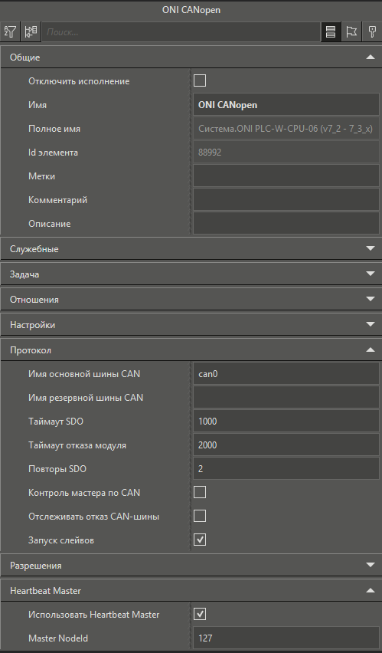Click the sort/filter funnel icon
The width and height of the screenshot is (382, 653).
(10, 31)
